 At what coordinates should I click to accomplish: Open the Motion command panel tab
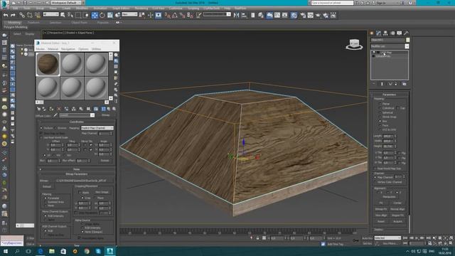point(392,33)
